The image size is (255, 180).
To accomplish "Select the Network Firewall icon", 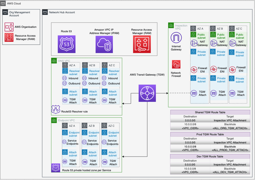I will click(176, 65).
